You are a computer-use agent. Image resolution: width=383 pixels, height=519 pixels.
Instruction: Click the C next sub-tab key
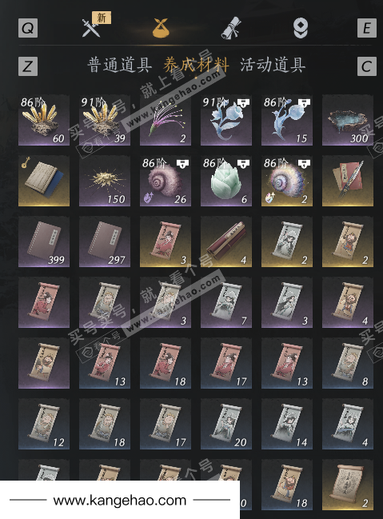[x=367, y=66]
